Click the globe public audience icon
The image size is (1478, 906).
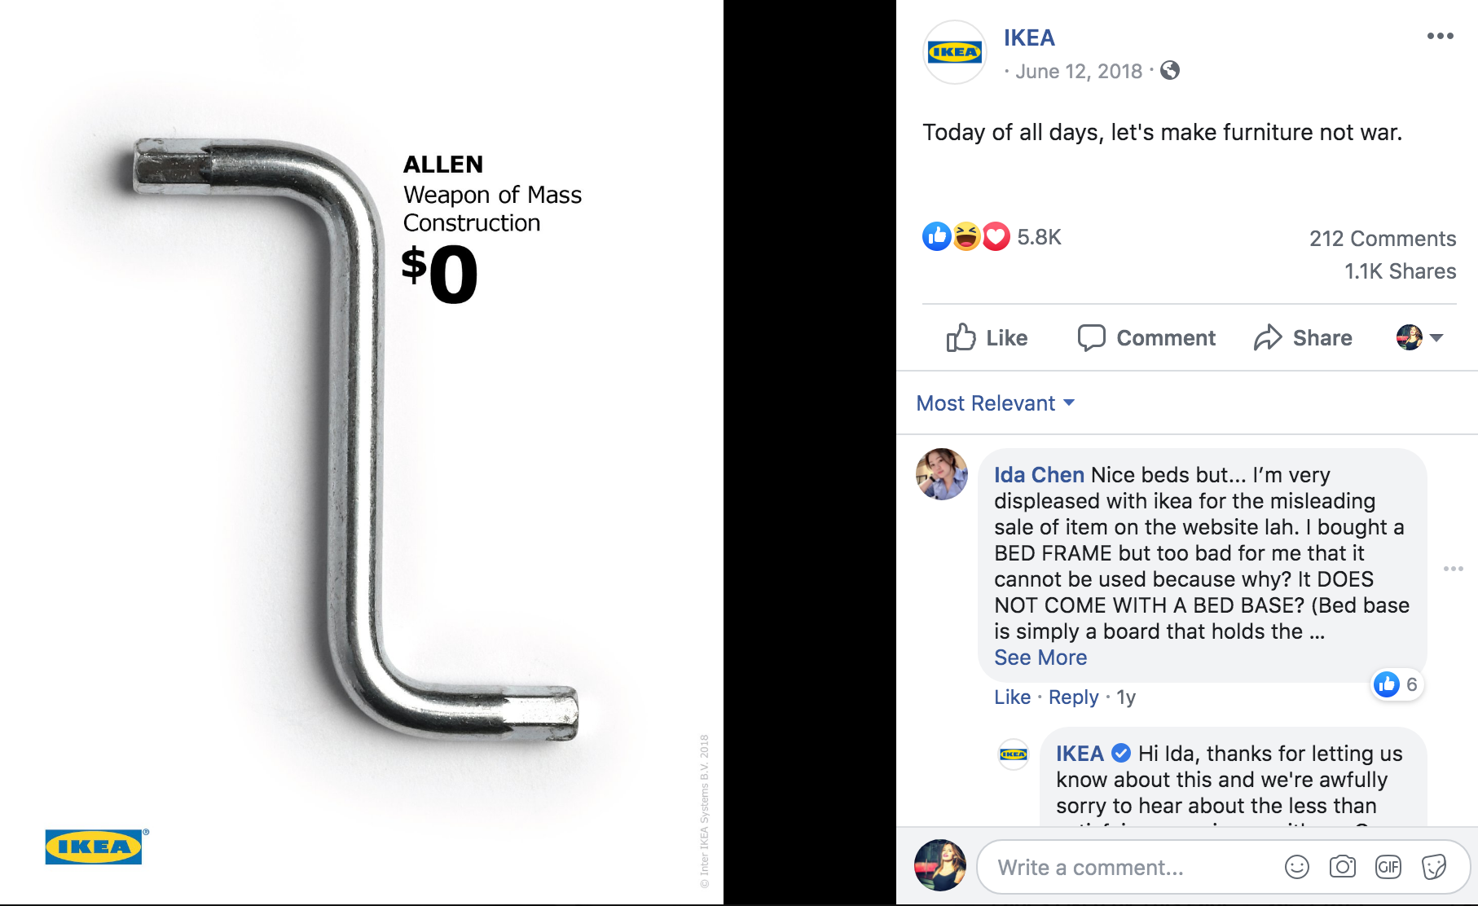click(1170, 71)
